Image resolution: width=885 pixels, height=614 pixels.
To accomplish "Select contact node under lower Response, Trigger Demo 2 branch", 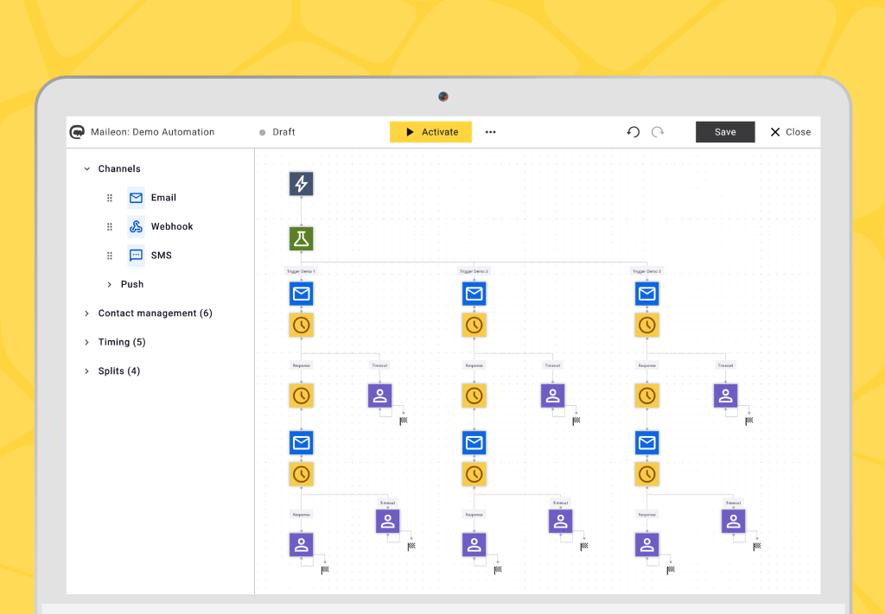I will coord(474,545).
